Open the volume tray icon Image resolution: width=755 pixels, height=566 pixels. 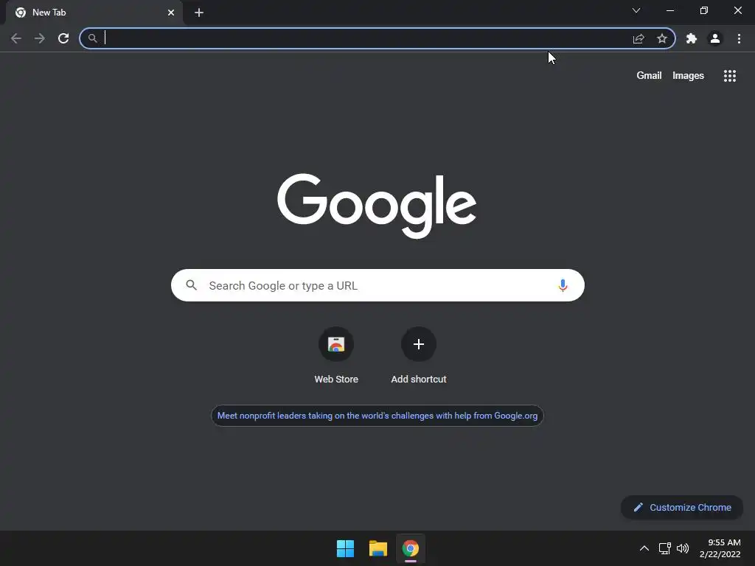click(682, 548)
